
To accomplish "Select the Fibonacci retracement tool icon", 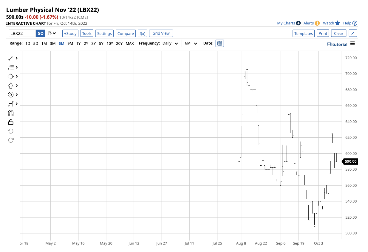I will (x=11, y=67).
